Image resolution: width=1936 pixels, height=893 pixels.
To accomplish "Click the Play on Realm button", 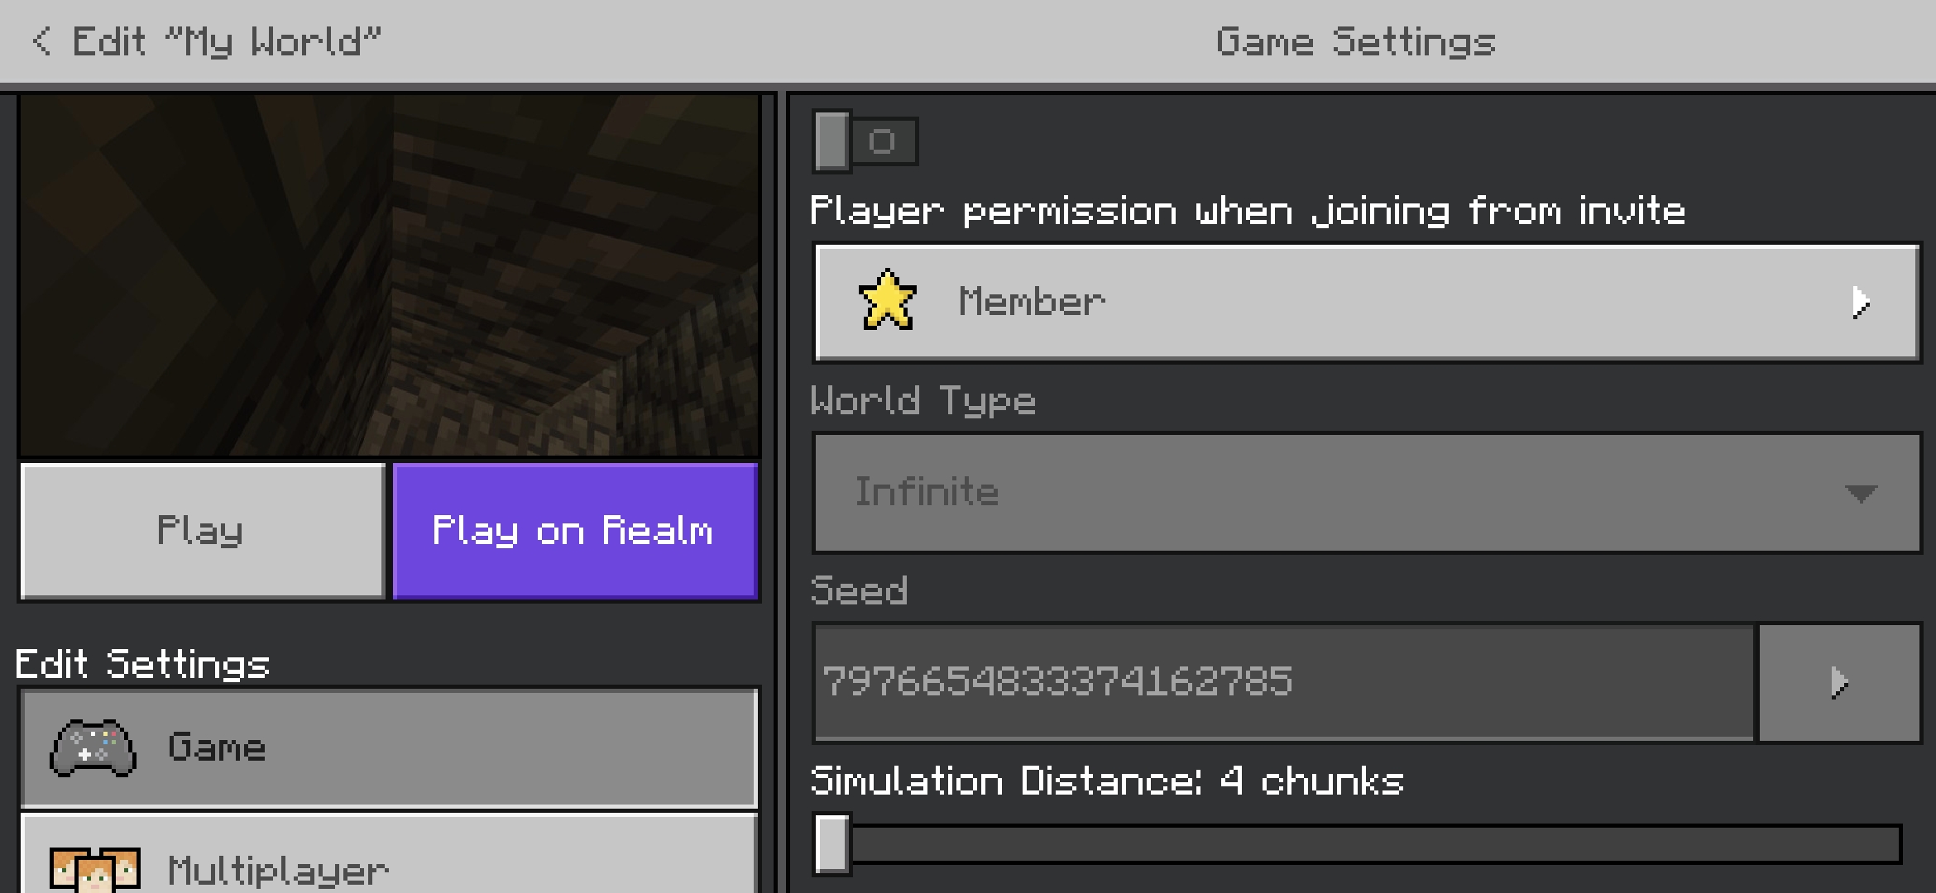I will point(575,531).
